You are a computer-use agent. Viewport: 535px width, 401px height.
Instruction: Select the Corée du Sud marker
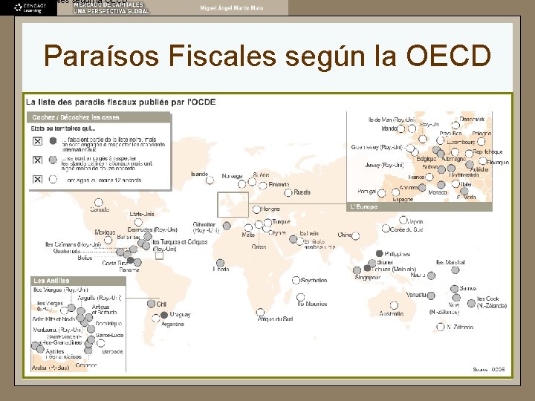coord(386,229)
